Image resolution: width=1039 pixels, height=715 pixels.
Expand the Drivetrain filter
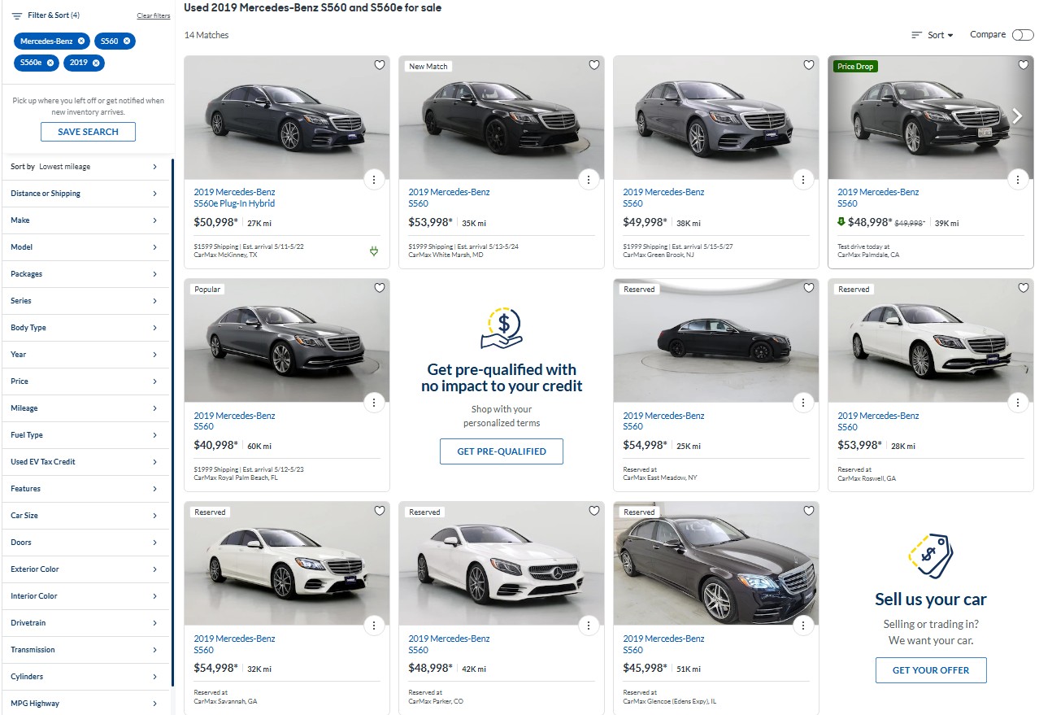[x=85, y=623]
